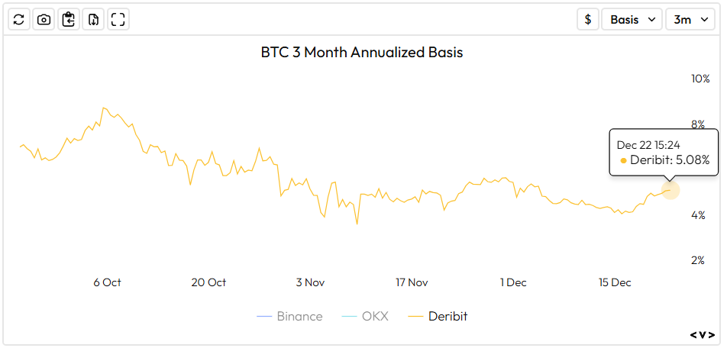Enable the Binance series in legend
This screenshot has width=727, height=348.
coord(290,316)
